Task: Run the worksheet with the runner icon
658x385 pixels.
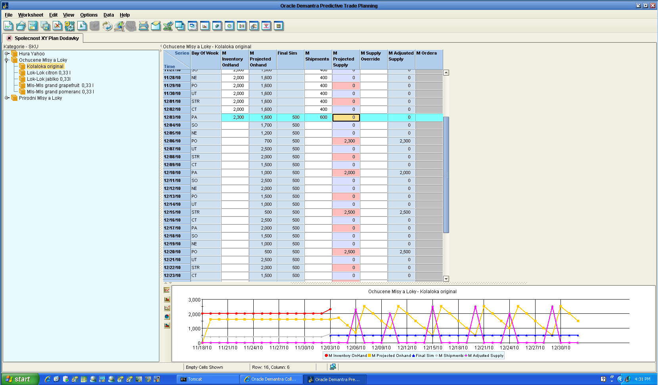Action: pyautogui.click(x=119, y=26)
